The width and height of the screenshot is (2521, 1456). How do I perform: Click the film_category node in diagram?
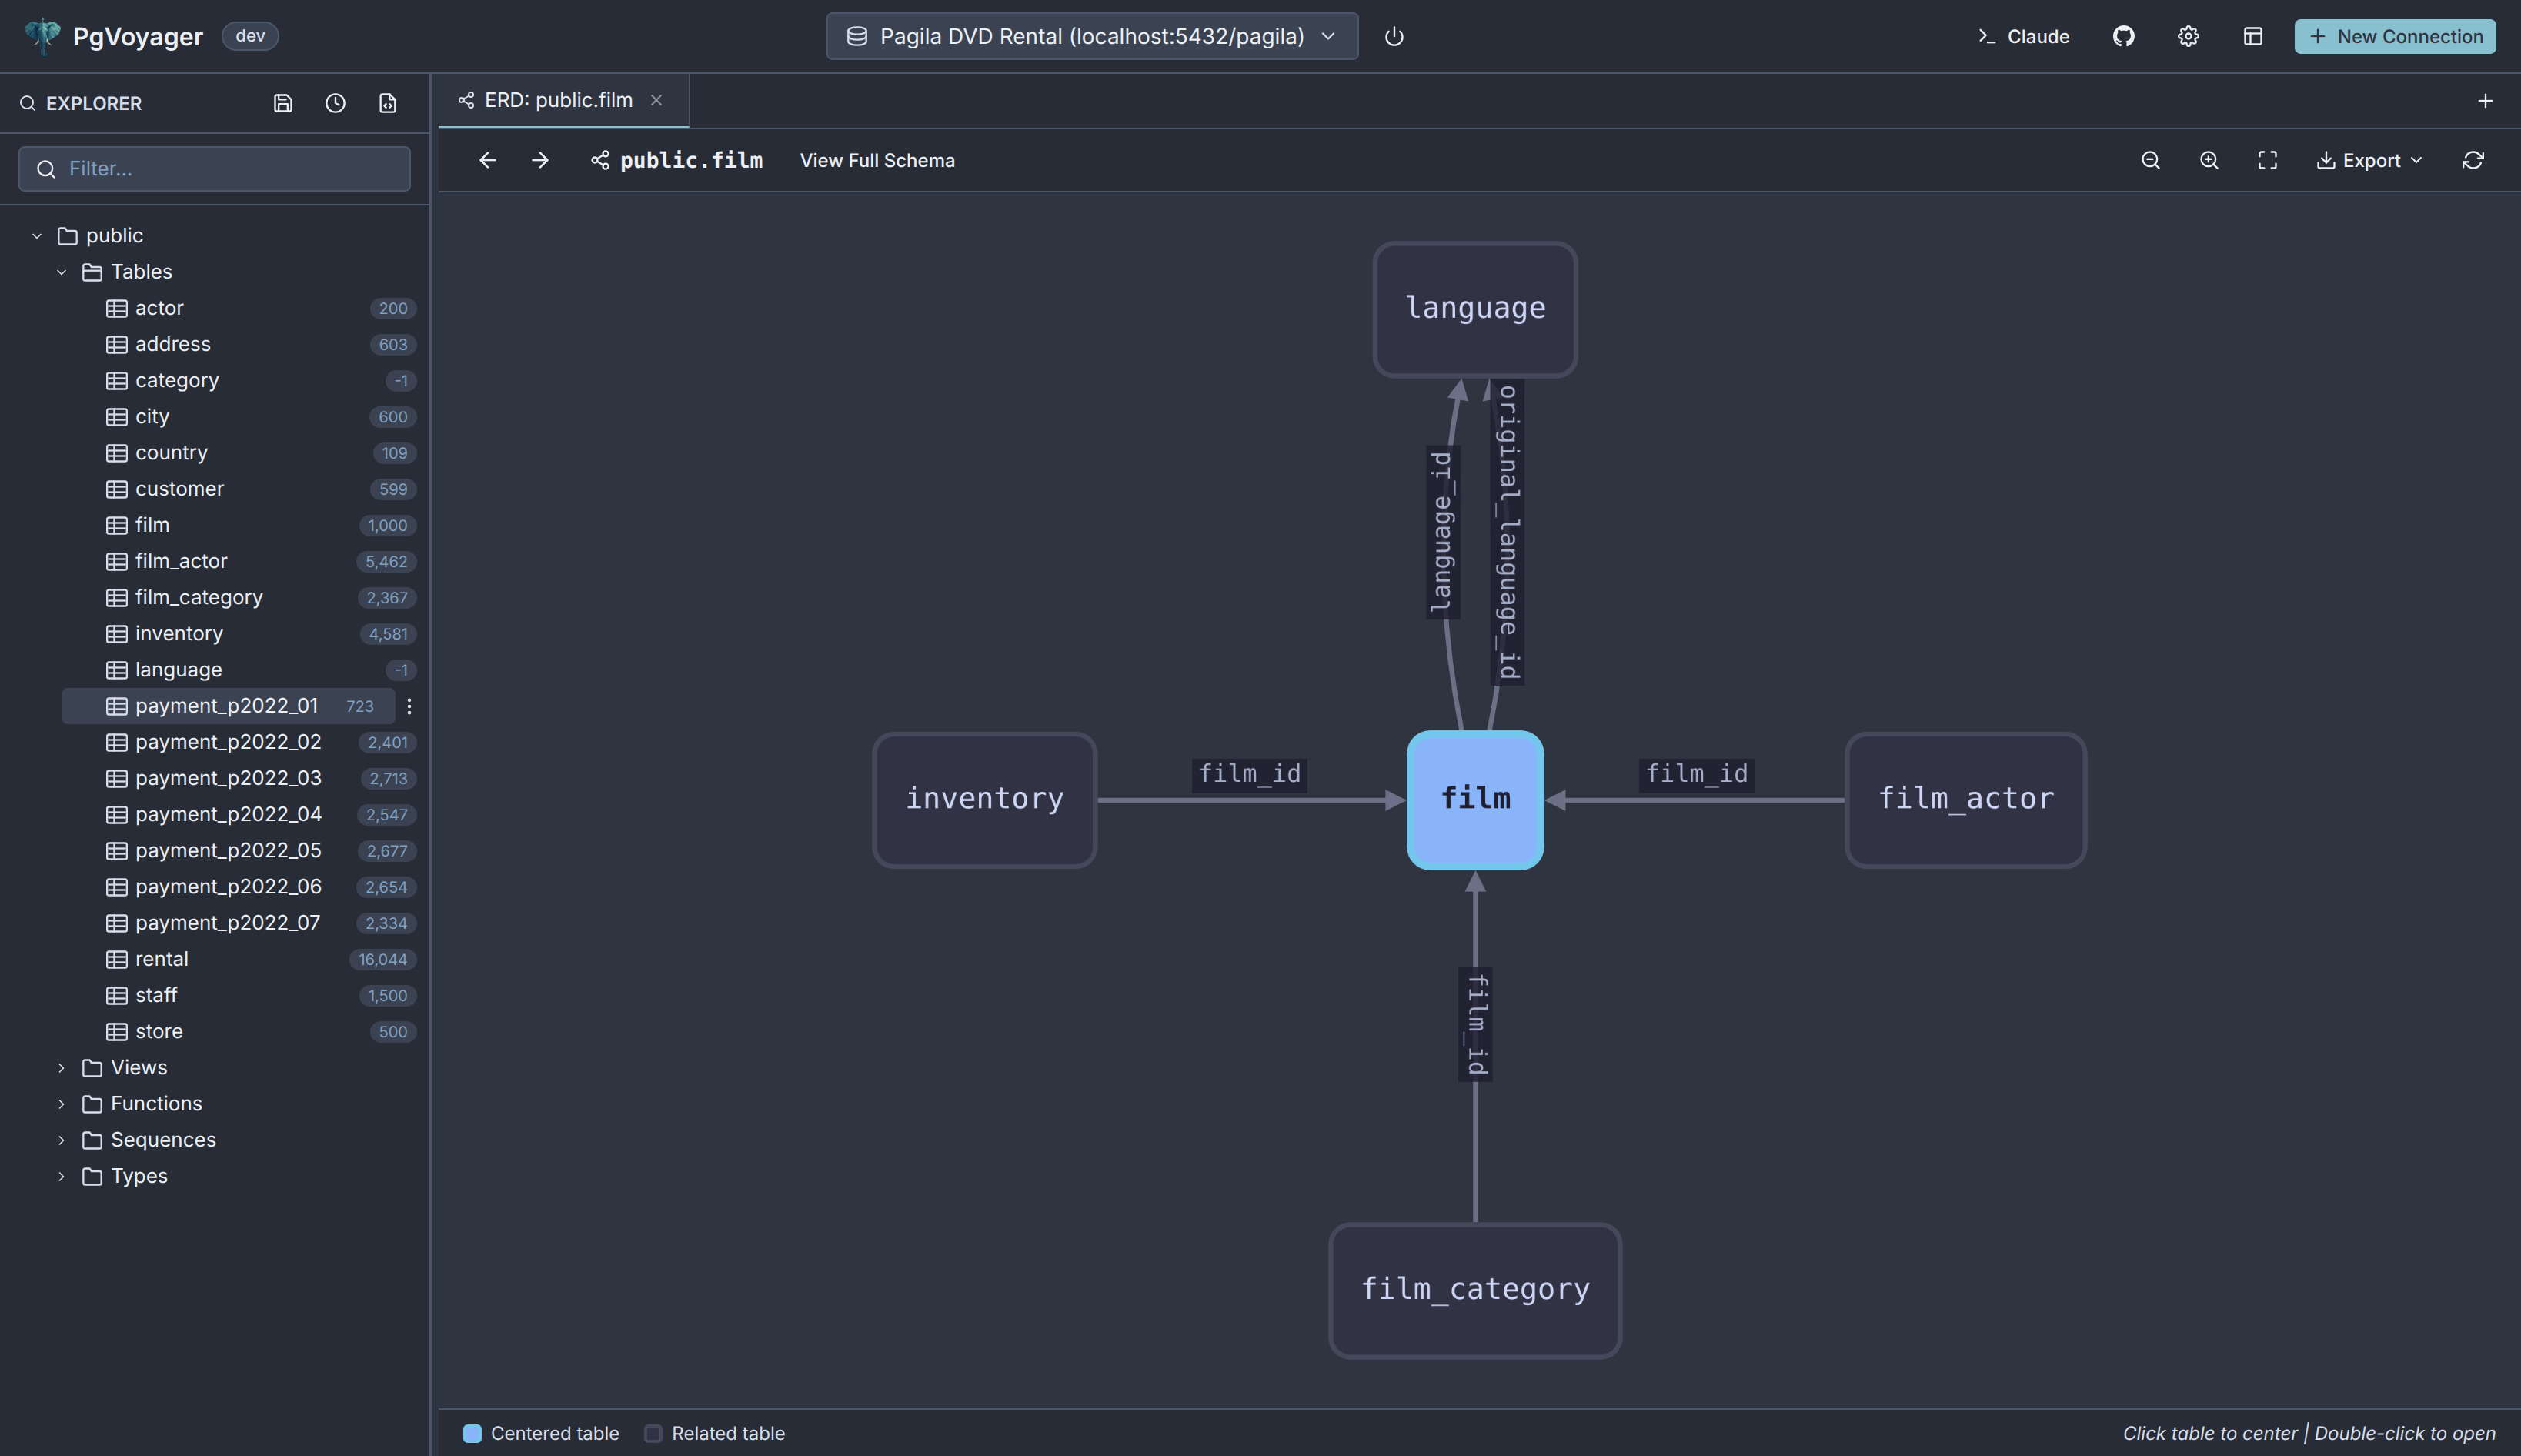(x=1474, y=1290)
